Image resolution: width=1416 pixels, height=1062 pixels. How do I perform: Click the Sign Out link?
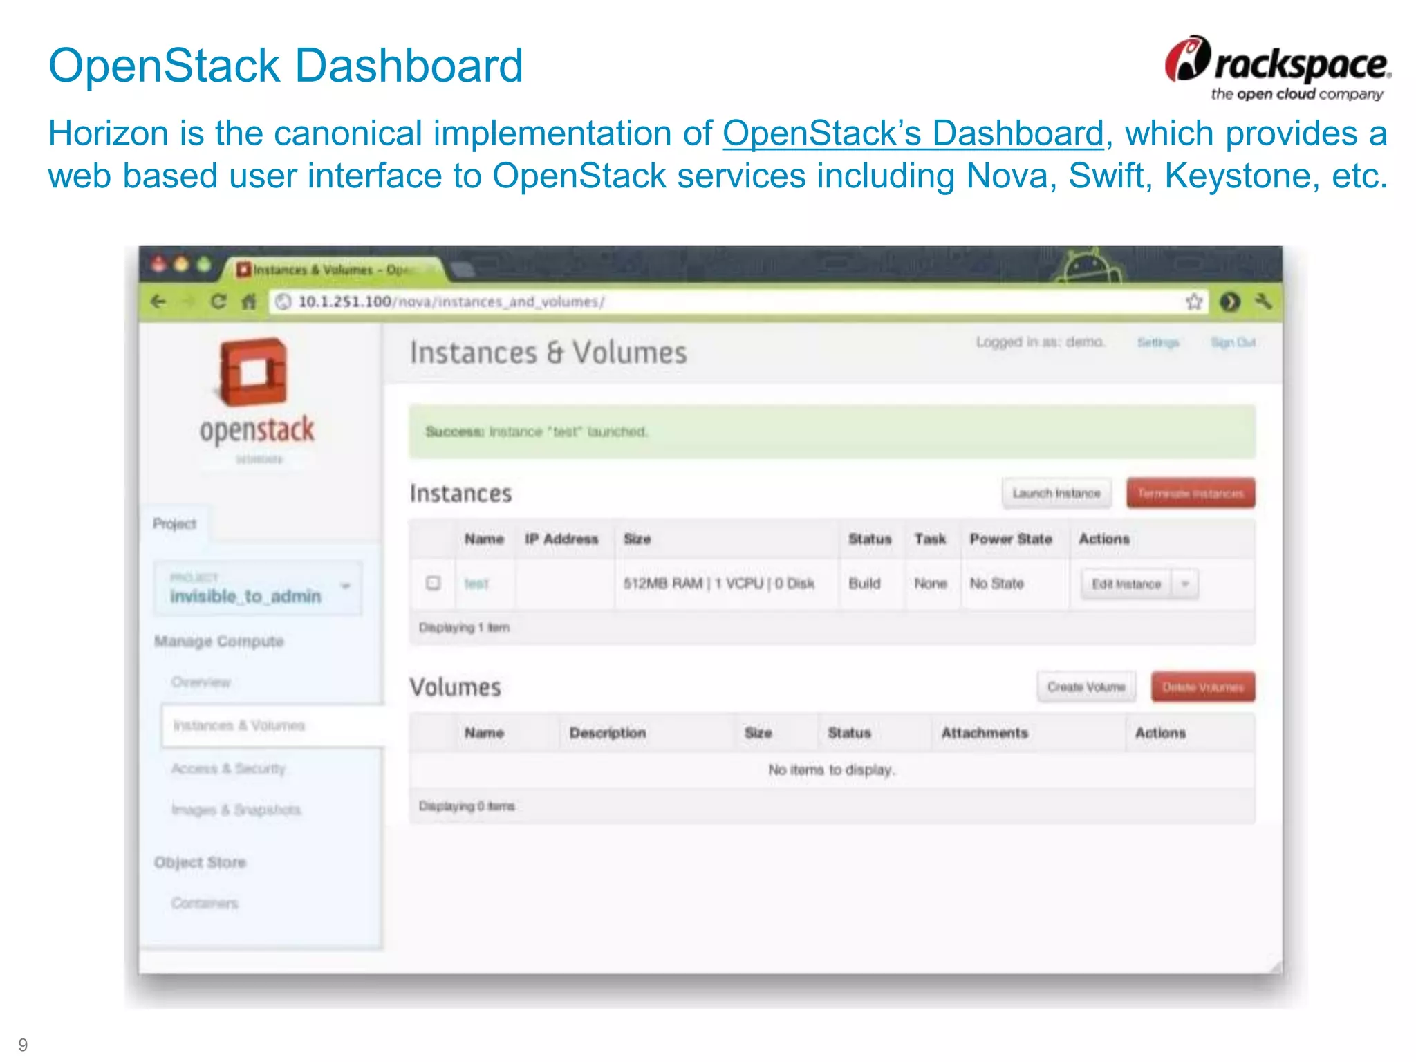[x=1233, y=342]
